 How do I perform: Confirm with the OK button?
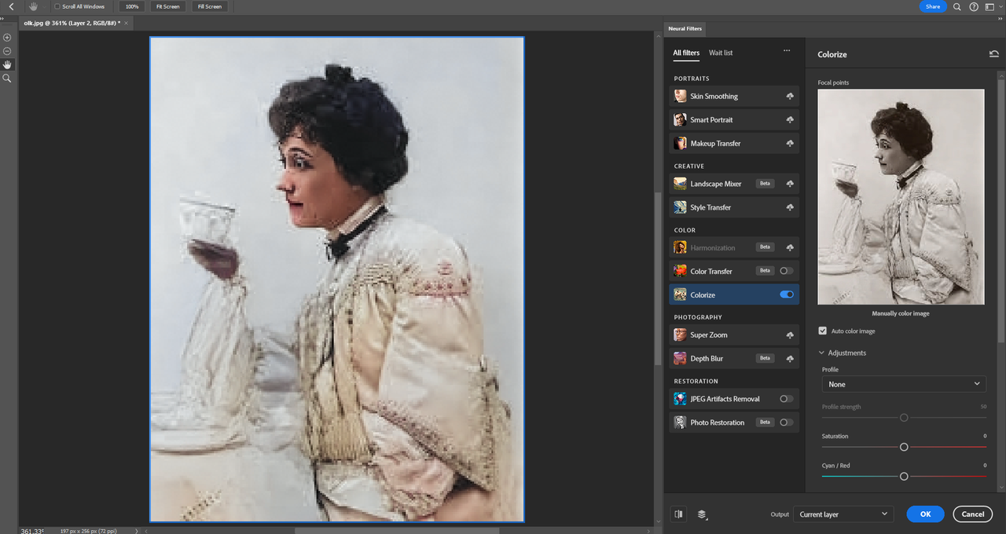[925, 514]
